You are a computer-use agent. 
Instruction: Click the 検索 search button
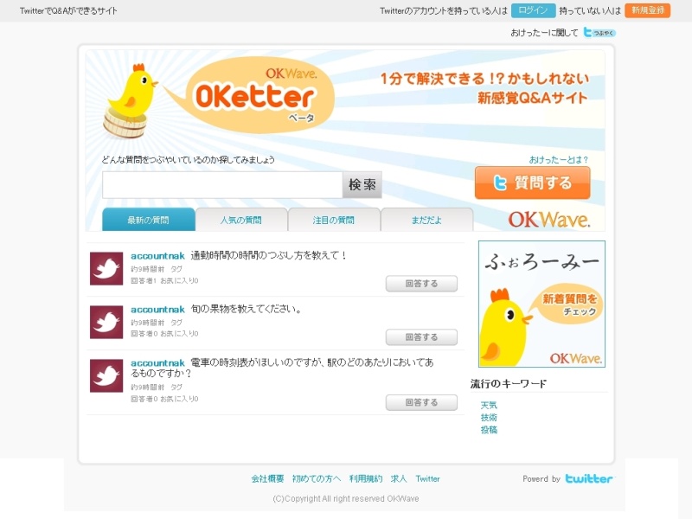click(362, 185)
